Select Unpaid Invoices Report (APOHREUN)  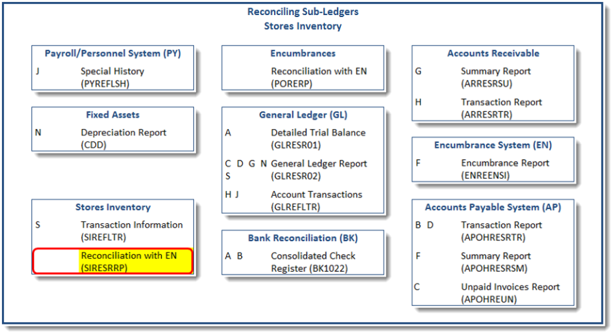click(510, 293)
